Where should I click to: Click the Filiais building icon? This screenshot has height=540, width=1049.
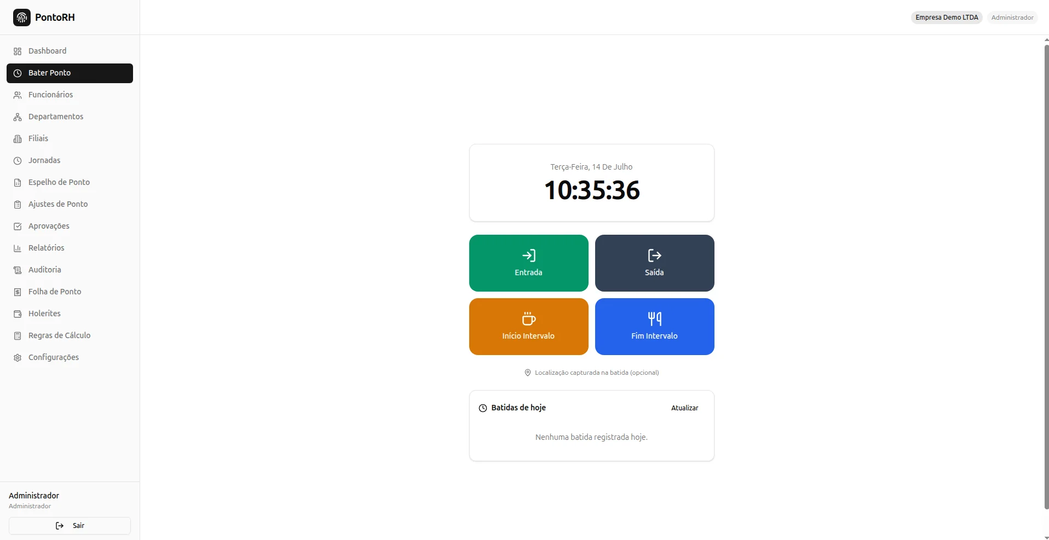coord(18,138)
